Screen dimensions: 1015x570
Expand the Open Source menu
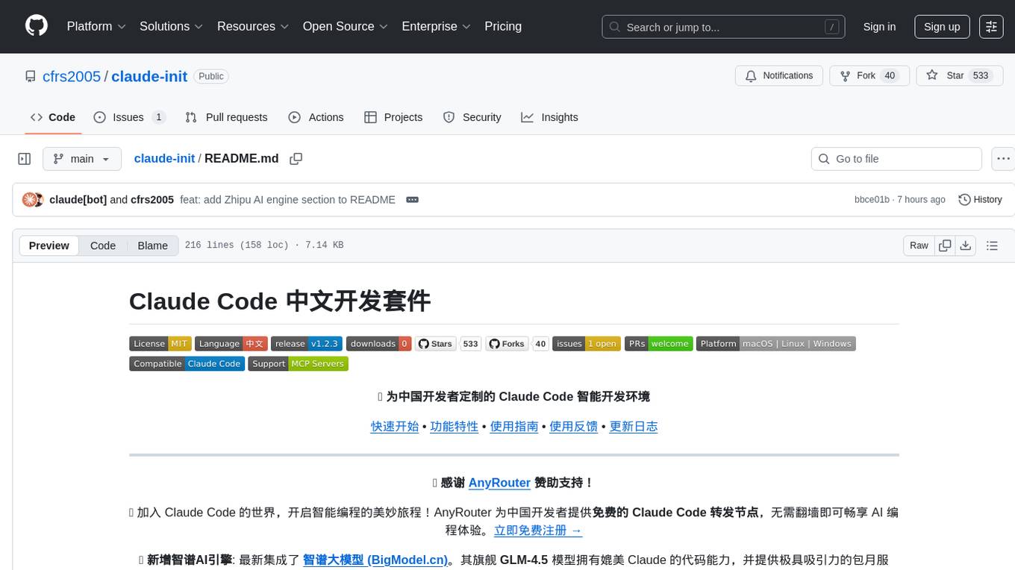[x=346, y=26]
